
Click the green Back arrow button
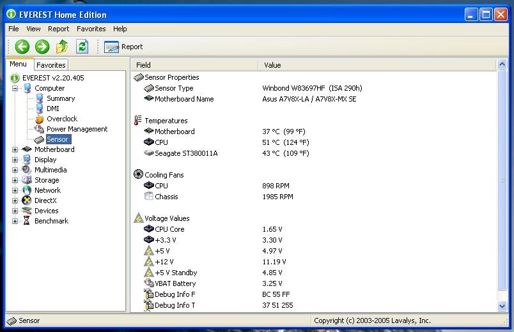point(22,47)
